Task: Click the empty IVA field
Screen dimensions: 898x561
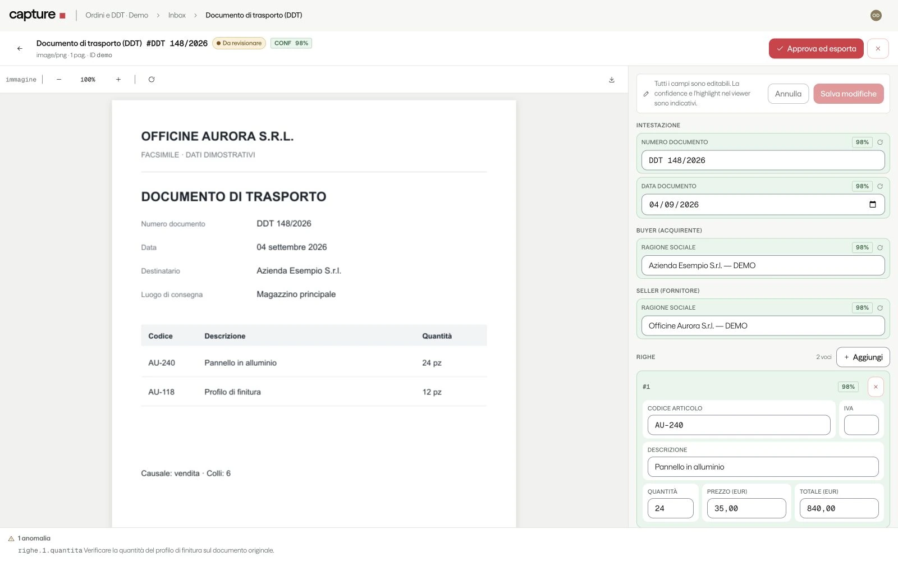Action: [x=861, y=425]
